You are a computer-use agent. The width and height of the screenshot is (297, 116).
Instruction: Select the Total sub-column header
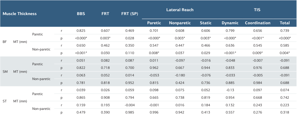(x=285, y=23)
